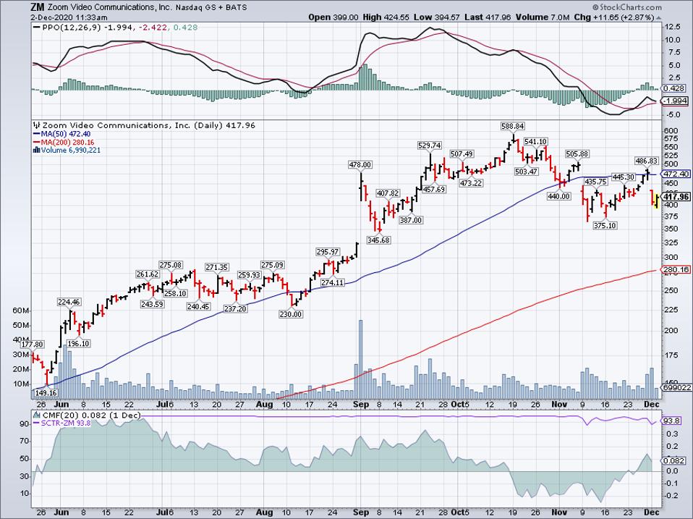Click the 177.80 price label

click(x=33, y=345)
